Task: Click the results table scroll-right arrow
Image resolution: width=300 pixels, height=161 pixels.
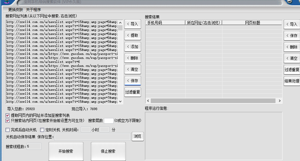Action: (279, 101)
